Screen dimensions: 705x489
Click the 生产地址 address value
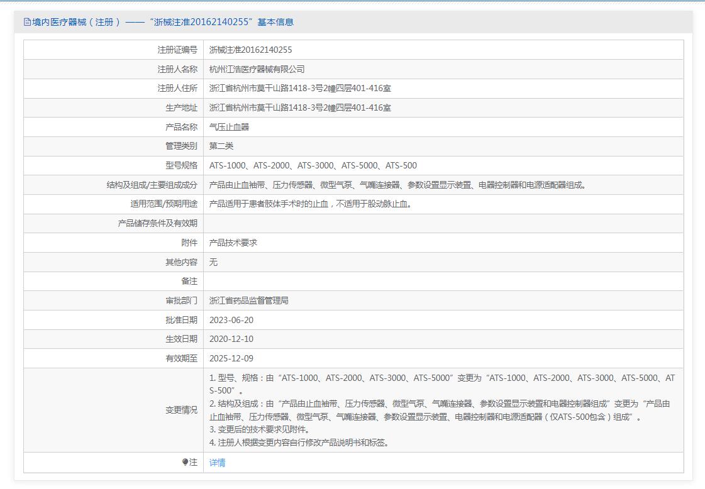click(x=300, y=107)
